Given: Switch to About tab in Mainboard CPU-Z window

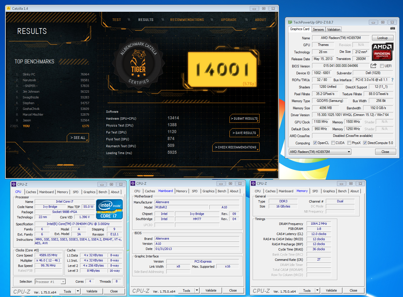Looking at the screenshot, I should (x=234, y=191).
